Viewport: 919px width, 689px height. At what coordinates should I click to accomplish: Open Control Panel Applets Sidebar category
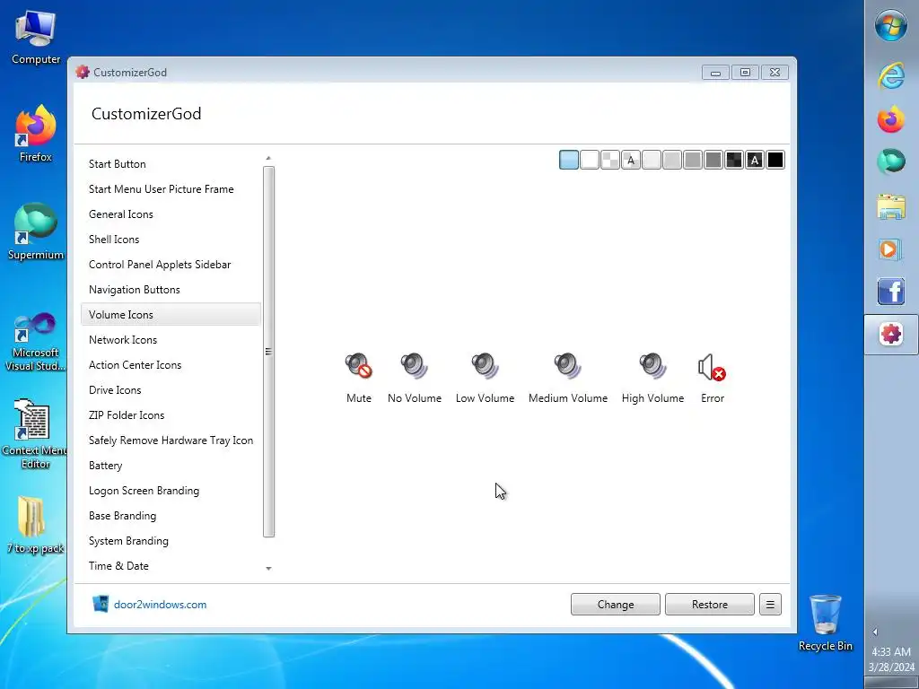(171, 265)
